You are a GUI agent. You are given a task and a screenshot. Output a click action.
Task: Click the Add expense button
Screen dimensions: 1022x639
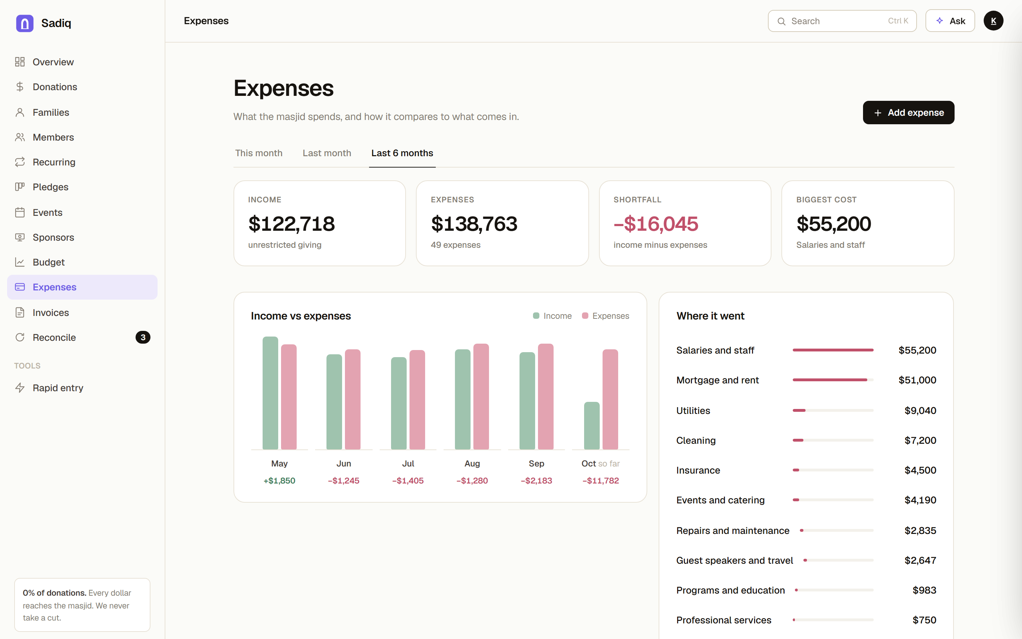908,113
